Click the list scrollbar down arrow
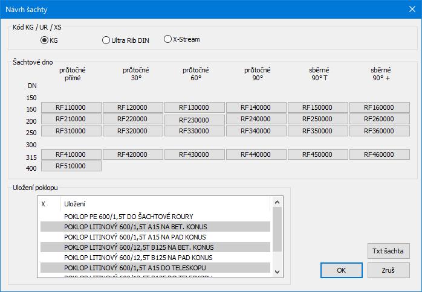Screen dimensions: 422x292 pyautogui.click(x=278, y=272)
